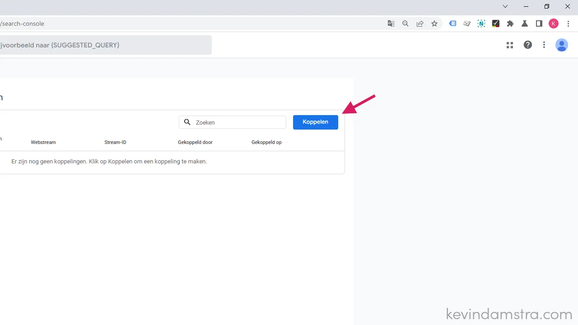Click the Gekoppeld op column header
The image size is (578, 325).
pyautogui.click(x=266, y=142)
